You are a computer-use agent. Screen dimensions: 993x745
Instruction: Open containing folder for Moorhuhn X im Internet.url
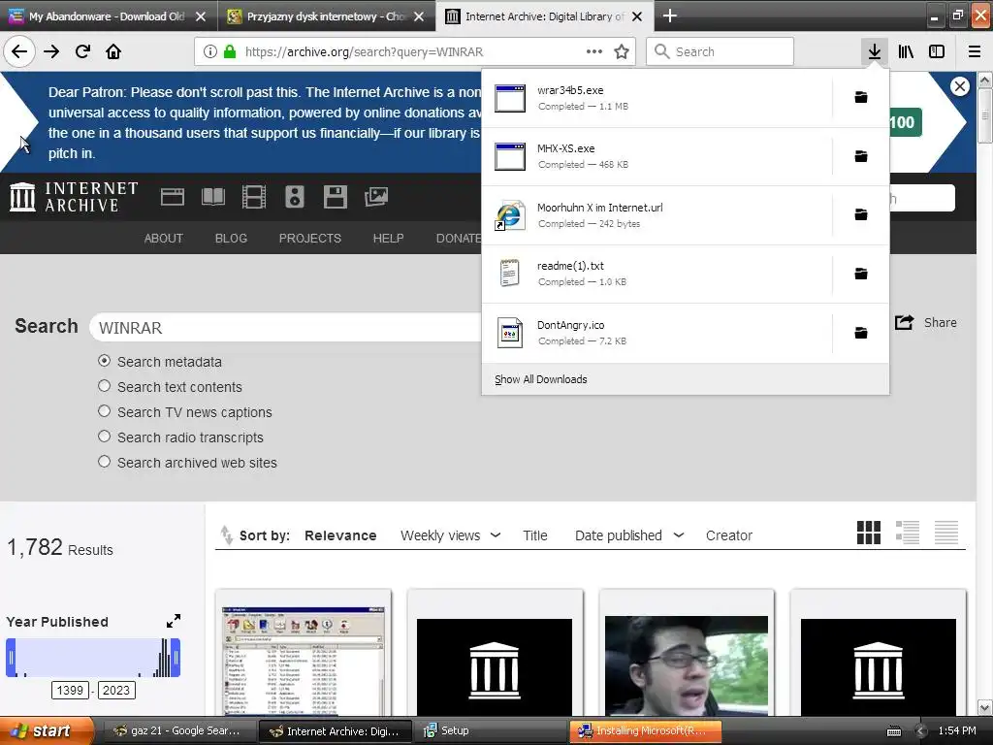pyautogui.click(x=861, y=214)
